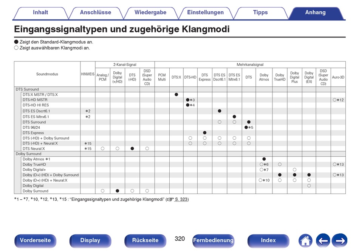Click page number 320
Image resolution: width=359 pixels, height=251 pixels.
[179, 239]
